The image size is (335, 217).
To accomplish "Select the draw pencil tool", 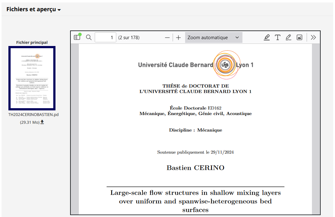I will tap(289, 38).
